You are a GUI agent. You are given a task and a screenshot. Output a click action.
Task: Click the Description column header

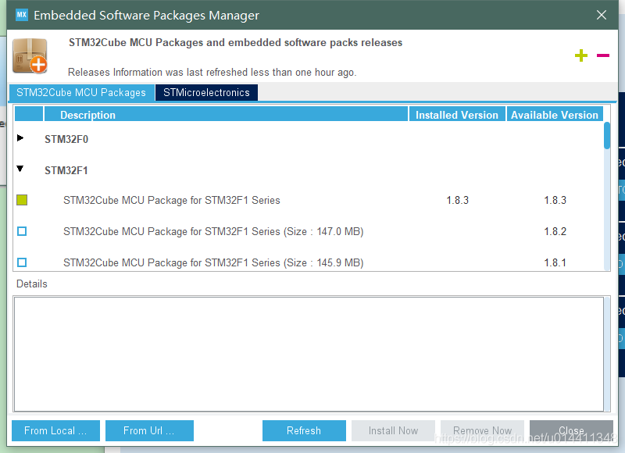[226, 115]
